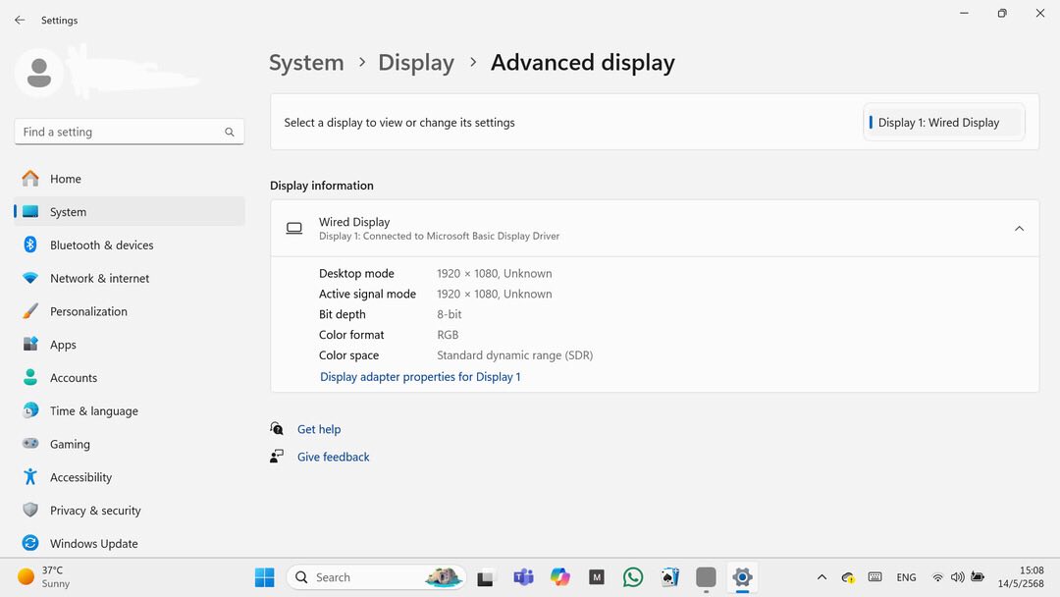The height and width of the screenshot is (597, 1060).
Task: Open Accessibility settings
Action: tap(130, 476)
